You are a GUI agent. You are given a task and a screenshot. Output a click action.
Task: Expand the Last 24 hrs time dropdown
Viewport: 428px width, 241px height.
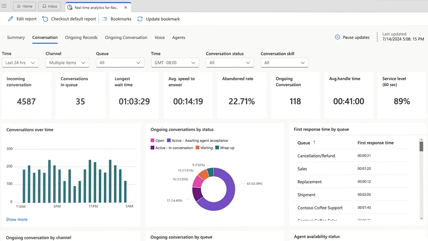[x=20, y=63]
